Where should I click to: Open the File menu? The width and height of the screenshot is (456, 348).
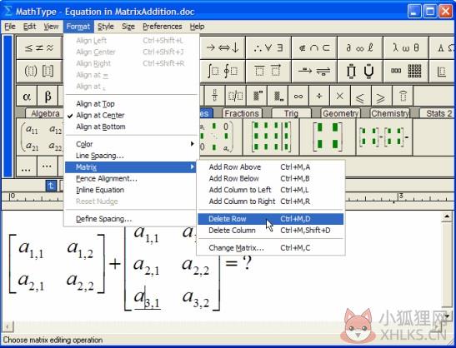click(x=10, y=27)
